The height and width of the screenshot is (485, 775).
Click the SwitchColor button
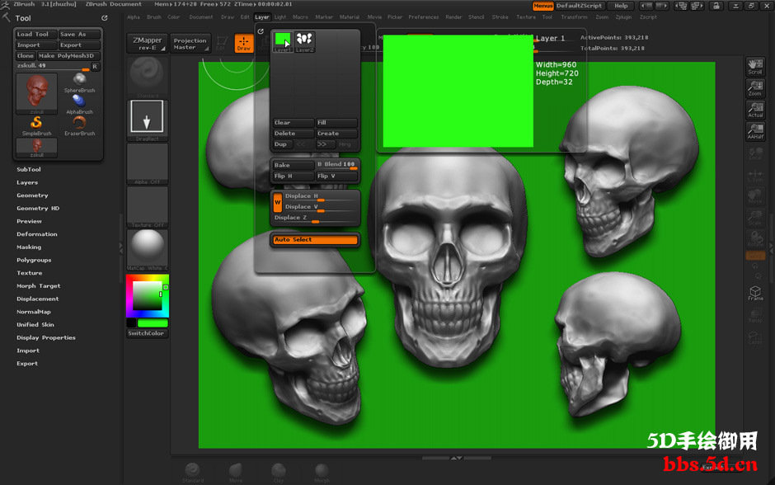tap(148, 334)
